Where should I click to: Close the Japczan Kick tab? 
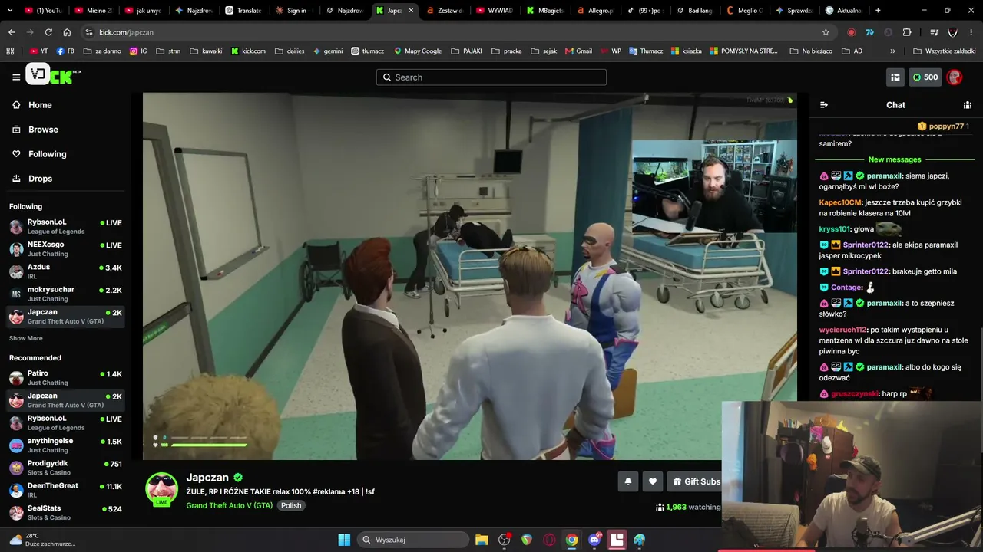tap(411, 11)
